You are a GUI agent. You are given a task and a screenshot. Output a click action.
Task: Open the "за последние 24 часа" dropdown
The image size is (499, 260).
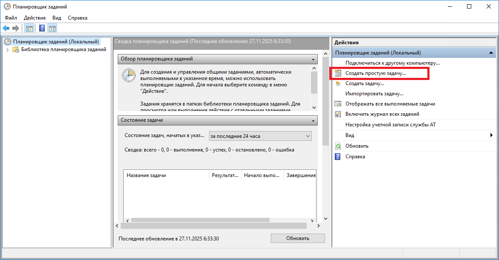260,136
